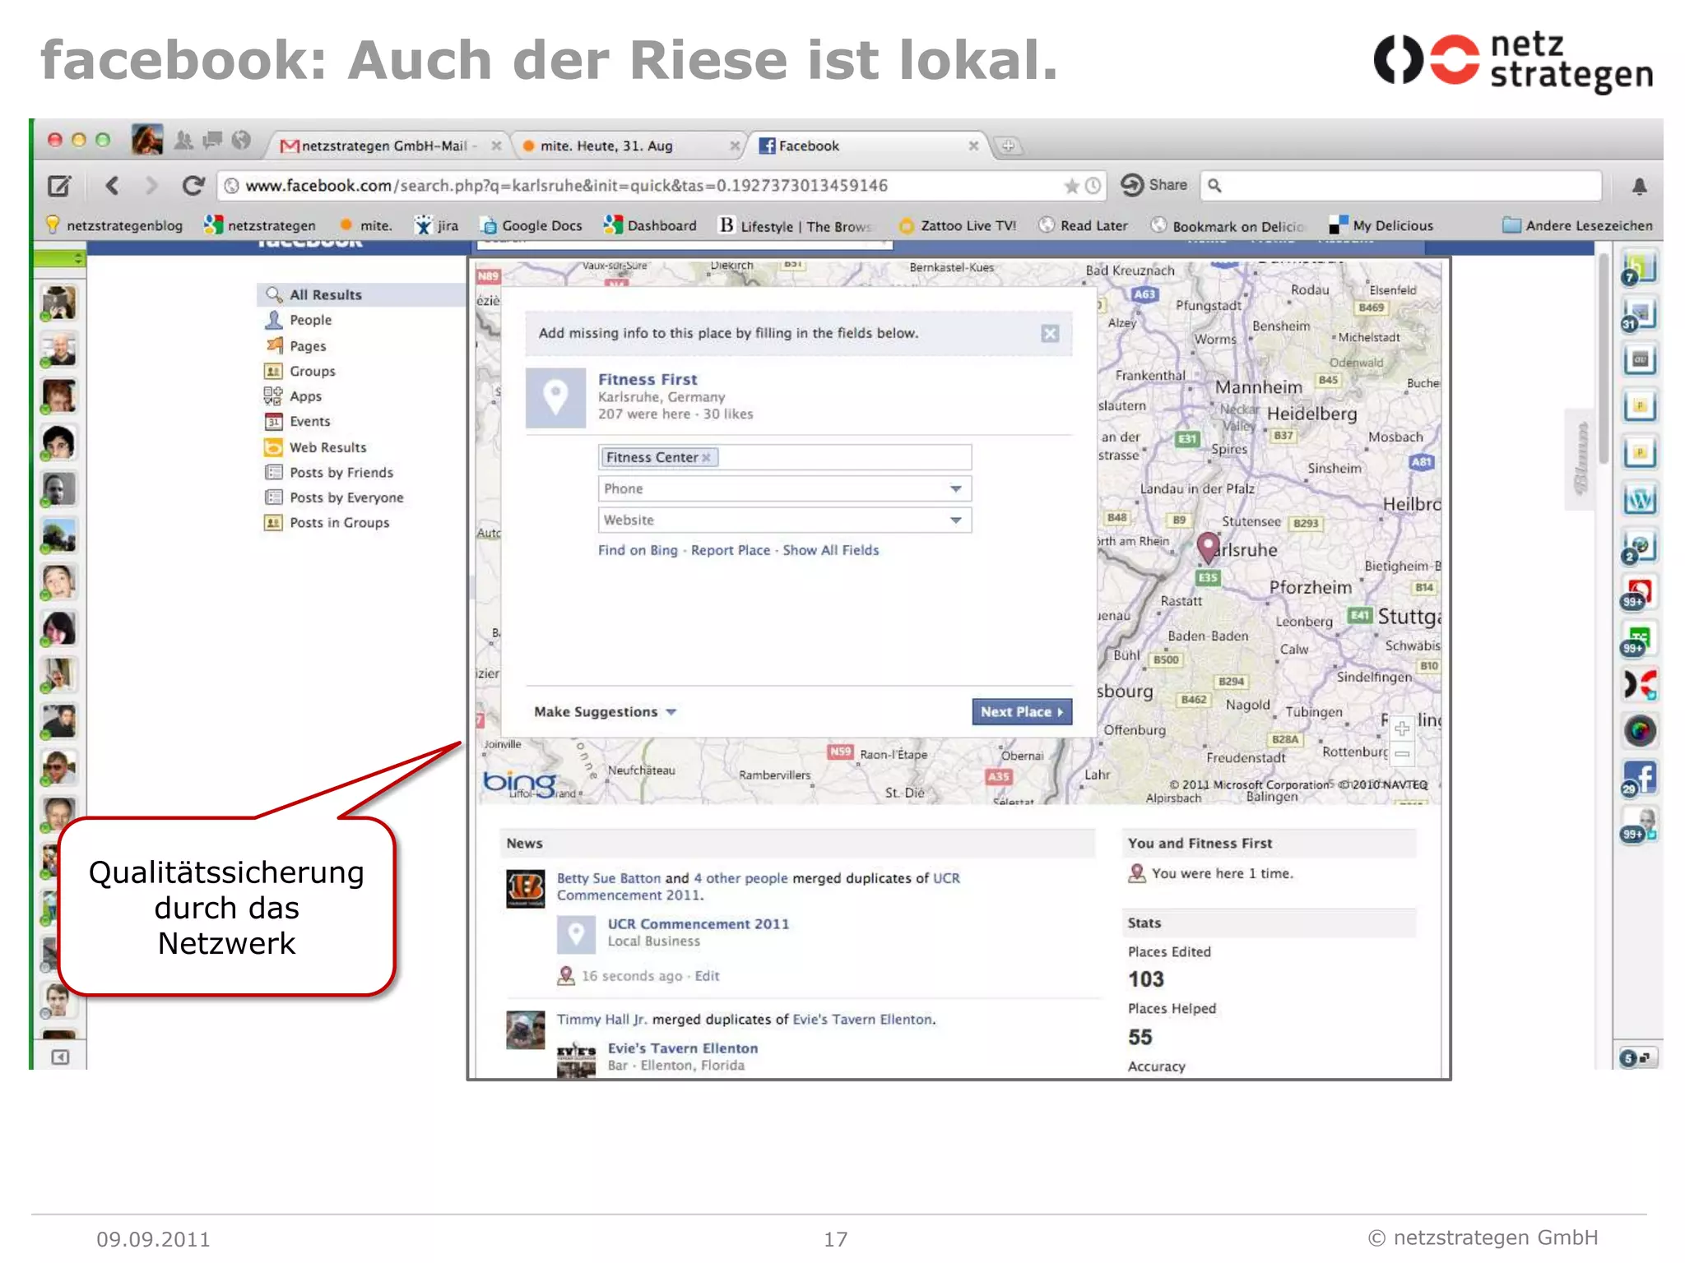
Task: Open the netzstrategenblog bookmark
Action: tap(115, 225)
